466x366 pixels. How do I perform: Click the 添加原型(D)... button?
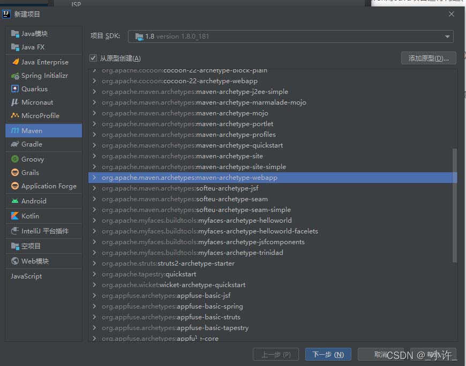coord(429,58)
